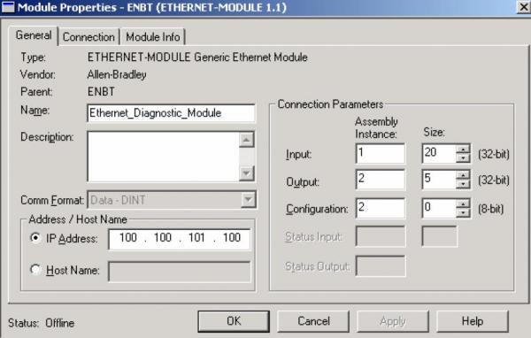Click the Output Assembly Instance field
Image resolution: width=531 pixels, height=338 pixels.
(x=381, y=180)
